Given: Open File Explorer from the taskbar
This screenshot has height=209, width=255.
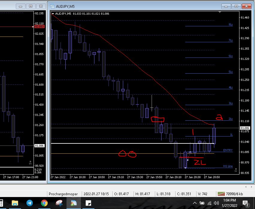Looking at the screenshot, I should (15, 203).
